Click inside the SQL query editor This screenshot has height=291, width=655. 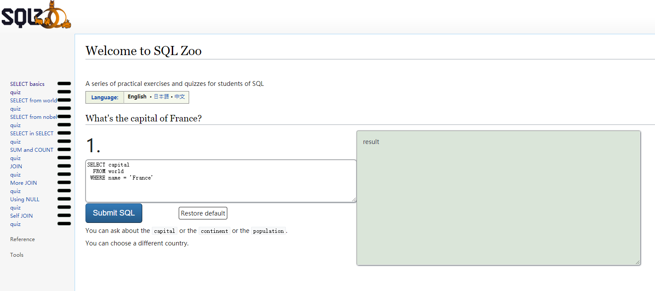[221, 181]
